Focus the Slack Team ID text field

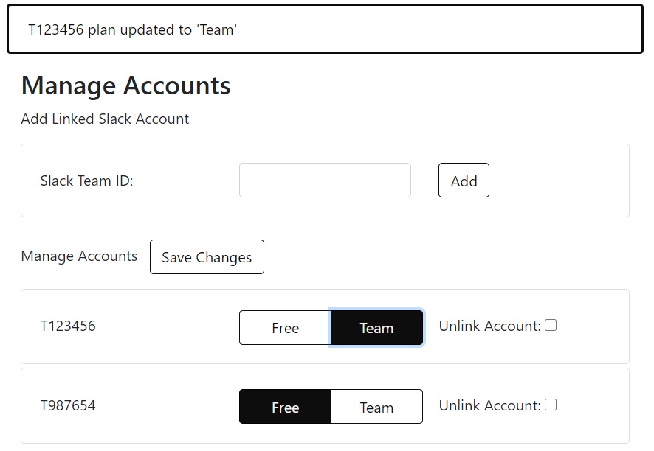(x=325, y=181)
